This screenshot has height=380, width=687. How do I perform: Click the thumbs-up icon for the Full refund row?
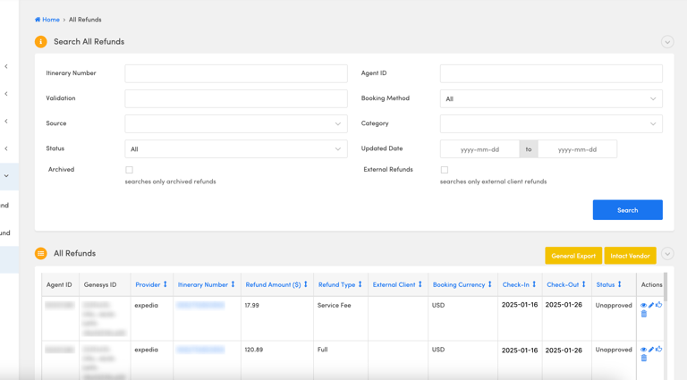click(x=659, y=350)
